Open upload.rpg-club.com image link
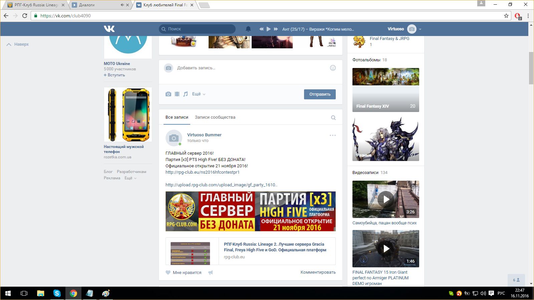 [x=221, y=185]
